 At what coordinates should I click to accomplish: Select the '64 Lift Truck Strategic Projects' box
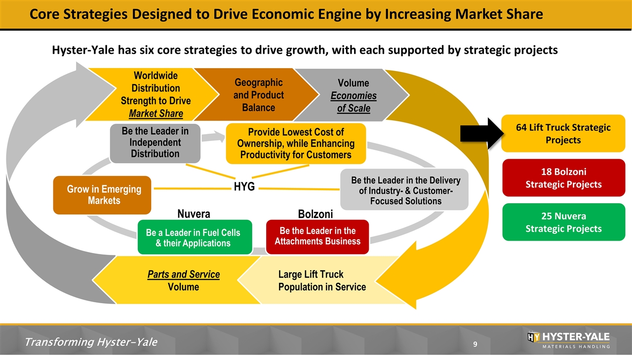click(563, 134)
